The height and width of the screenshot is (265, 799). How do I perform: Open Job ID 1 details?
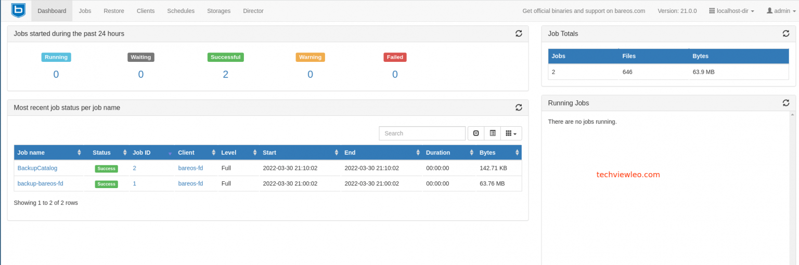[134, 183]
